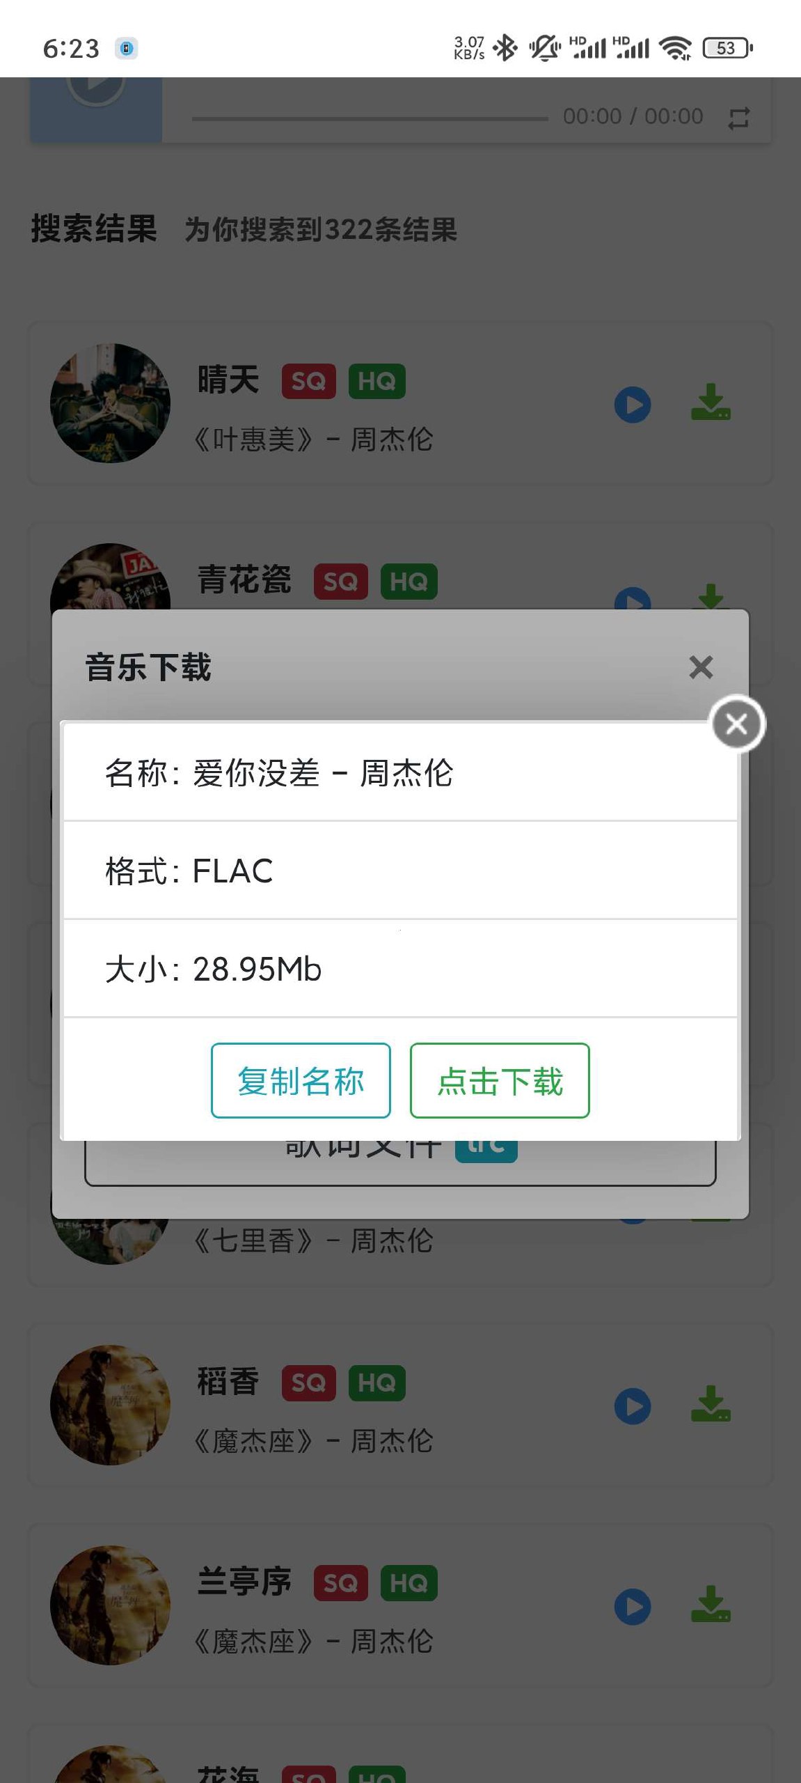Click the 点击下载 button
The height and width of the screenshot is (1783, 801).
click(500, 1080)
